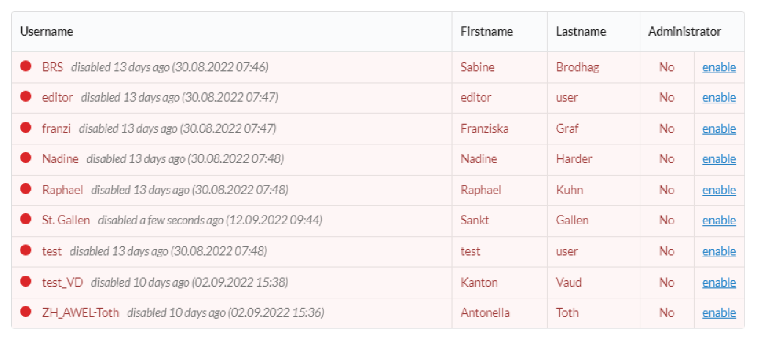Screen dimensions: 773x350
Task: Enable the test_VD Kanton Vaud account
Action: pos(718,281)
